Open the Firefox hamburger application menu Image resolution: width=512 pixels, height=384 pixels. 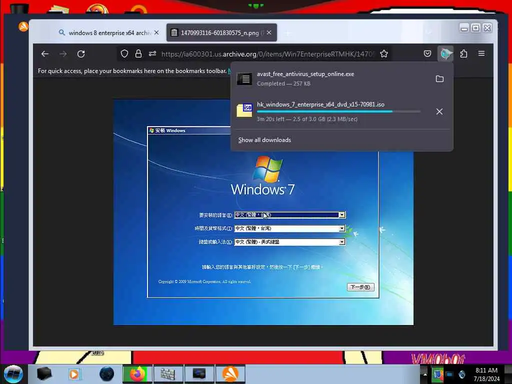(481, 53)
